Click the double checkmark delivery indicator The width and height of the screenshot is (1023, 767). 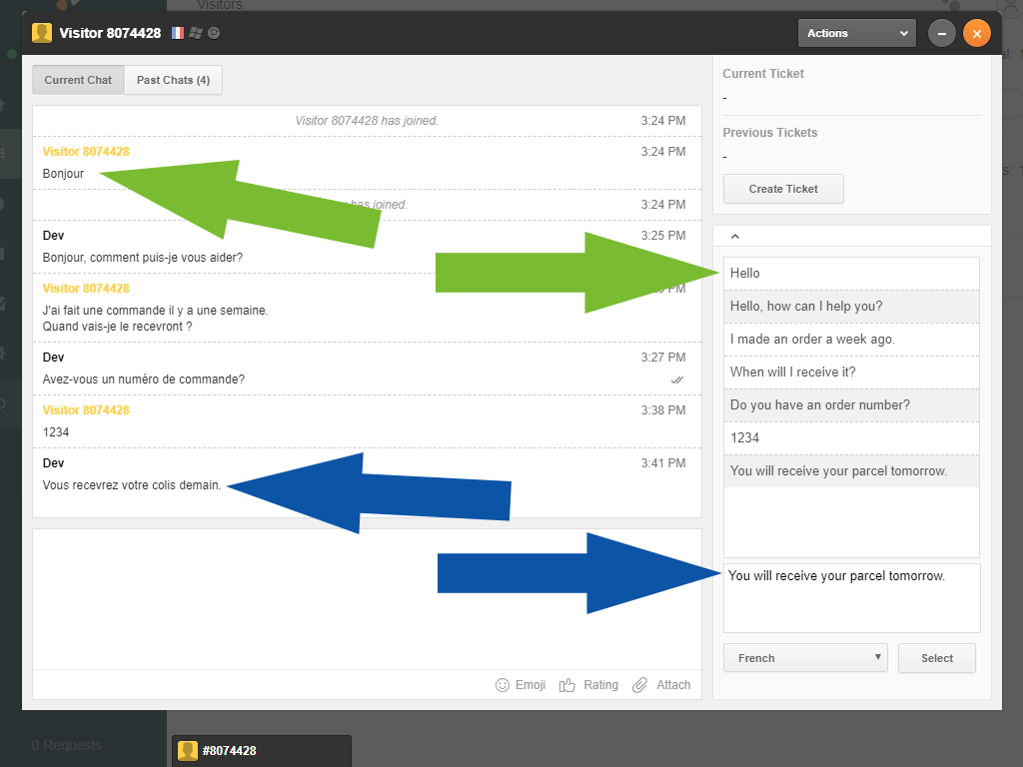coord(677,381)
